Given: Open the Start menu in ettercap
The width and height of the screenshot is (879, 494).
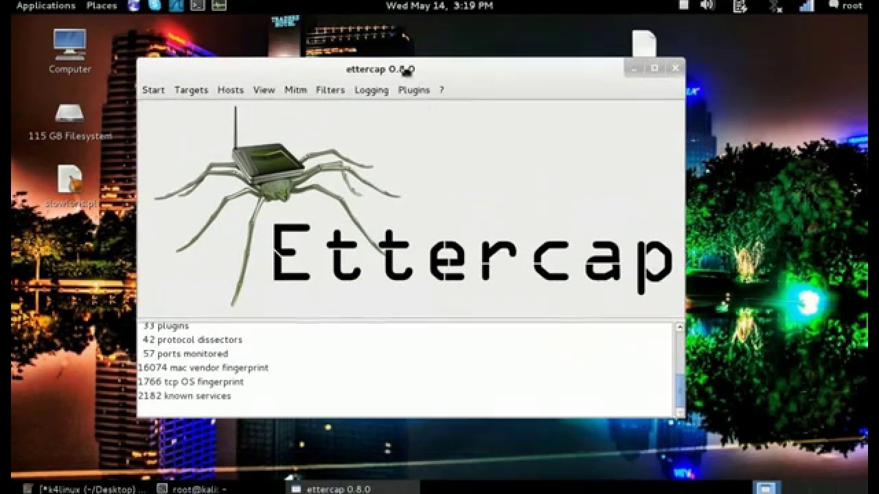Looking at the screenshot, I should point(153,90).
